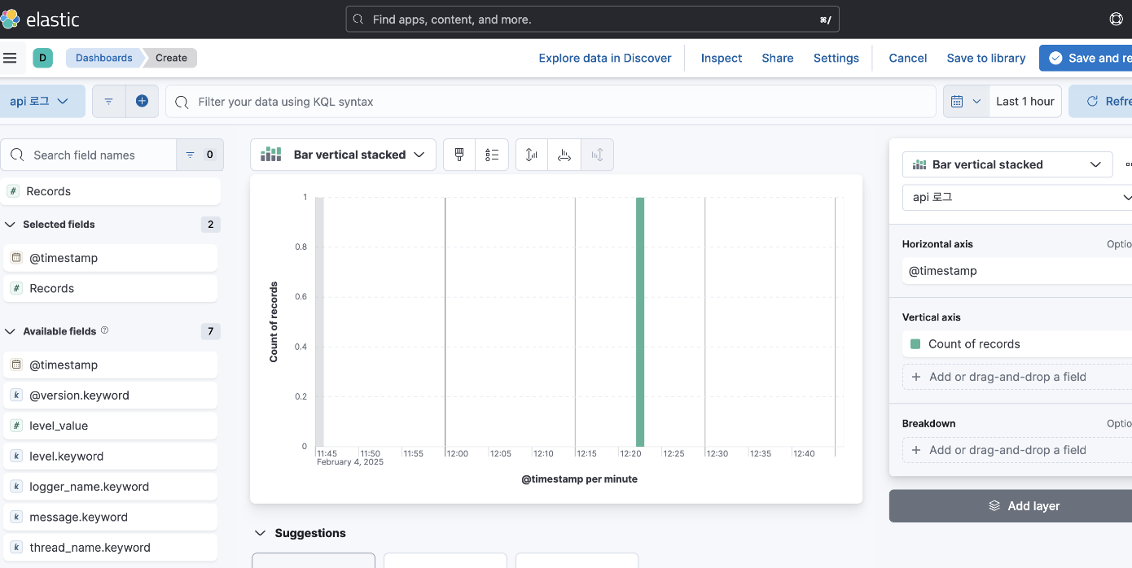Open the Settings menu item
The image size is (1132, 568).
[836, 58]
